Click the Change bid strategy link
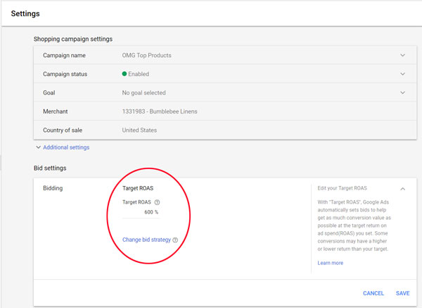The width and height of the screenshot is (422, 308). click(146, 240)
